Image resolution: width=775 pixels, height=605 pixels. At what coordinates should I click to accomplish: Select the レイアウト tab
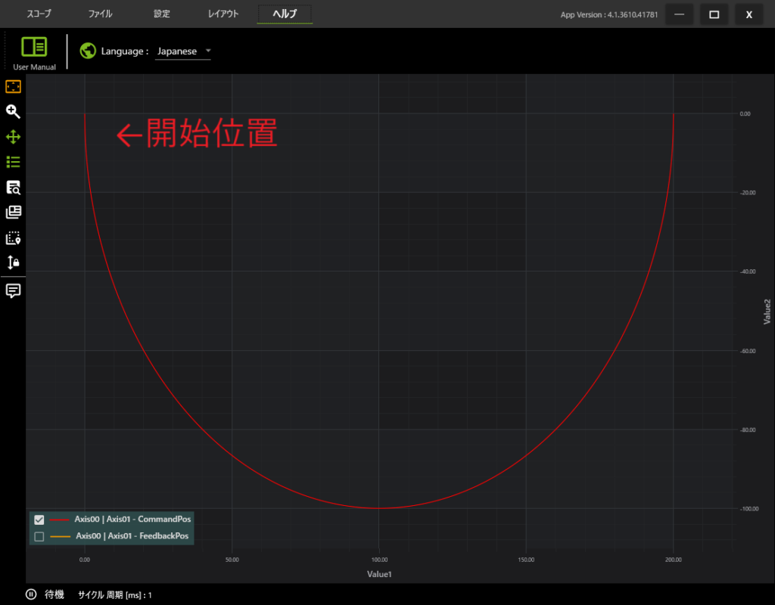coord(223,14)
